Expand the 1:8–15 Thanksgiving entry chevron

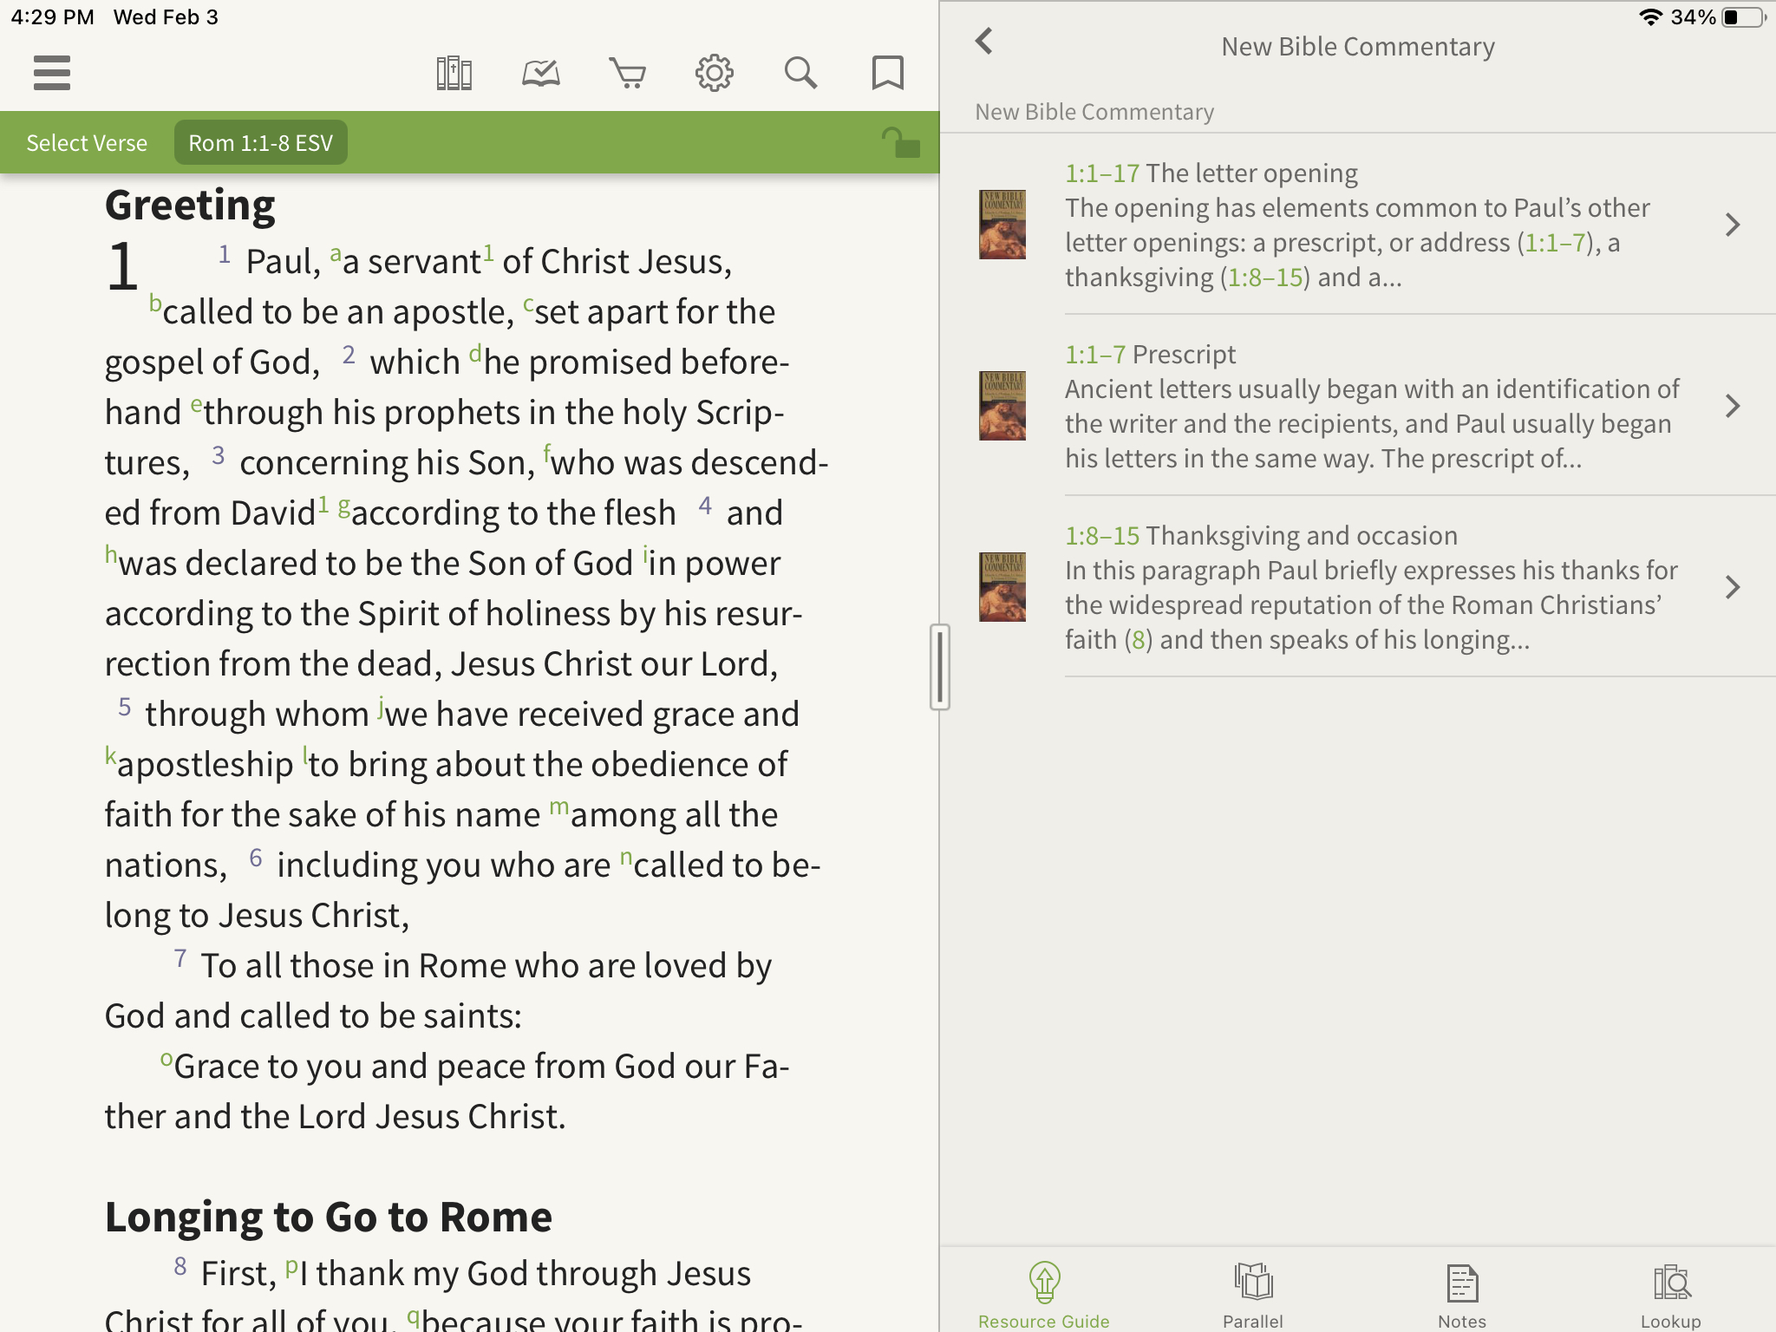point(1731,587)
